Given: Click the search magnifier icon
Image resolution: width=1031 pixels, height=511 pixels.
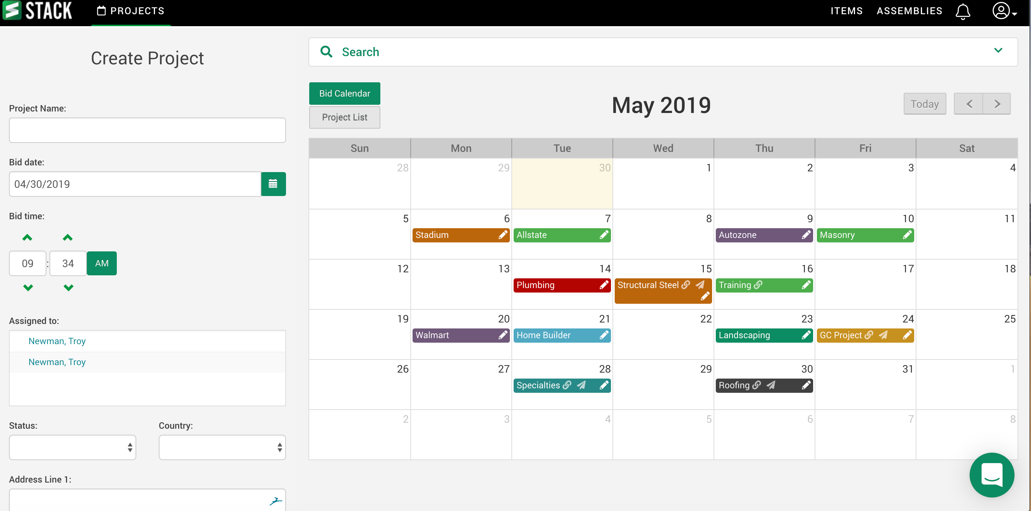Looking at the screenshot, I should tap(326, 52).
